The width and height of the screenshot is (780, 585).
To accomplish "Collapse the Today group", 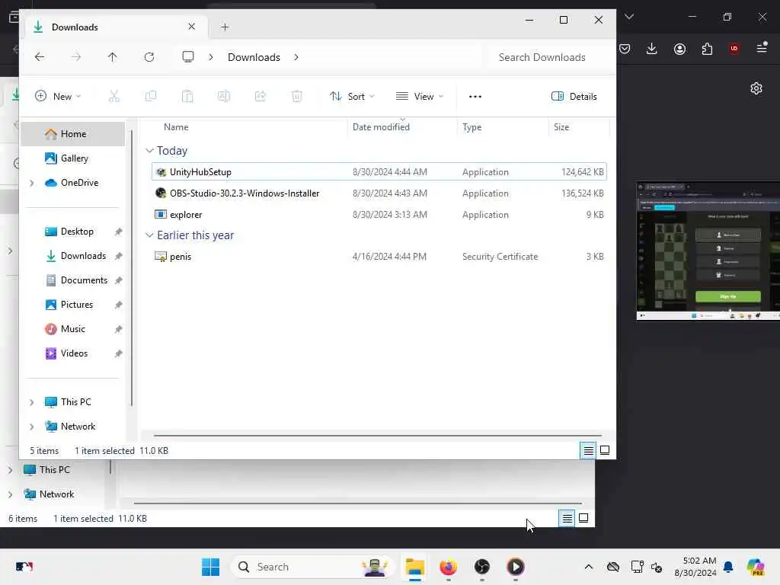I will pyautogui.click(x=149, y=151).
